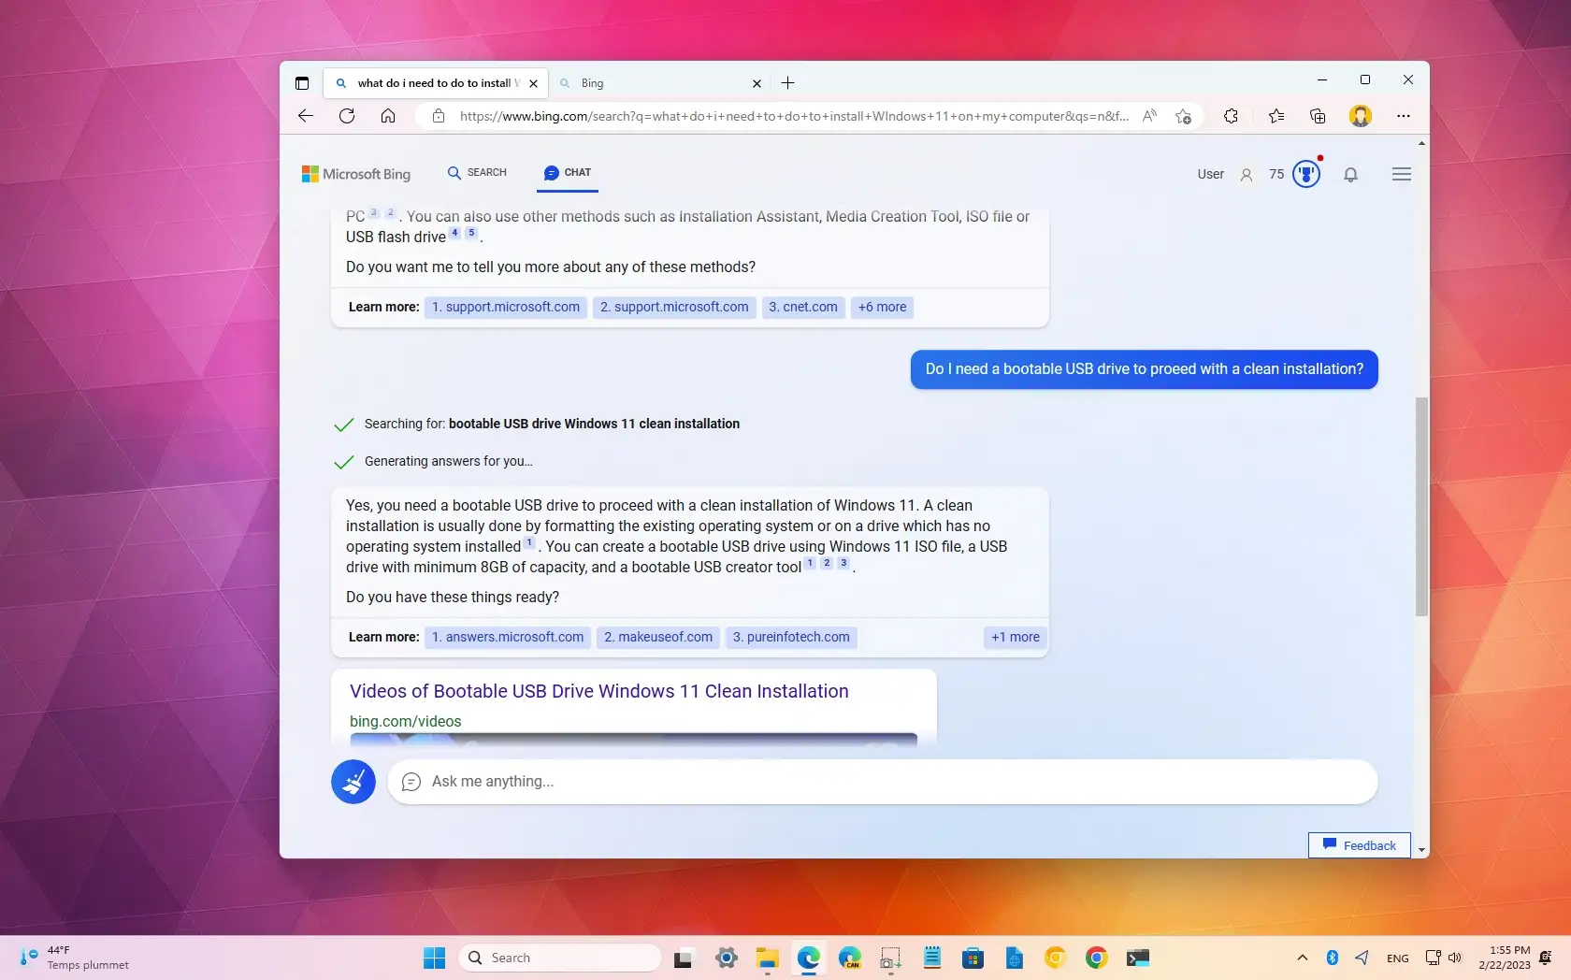
Task: Expand hidden icons chevron in system tray
Action: click(1302, 958)
